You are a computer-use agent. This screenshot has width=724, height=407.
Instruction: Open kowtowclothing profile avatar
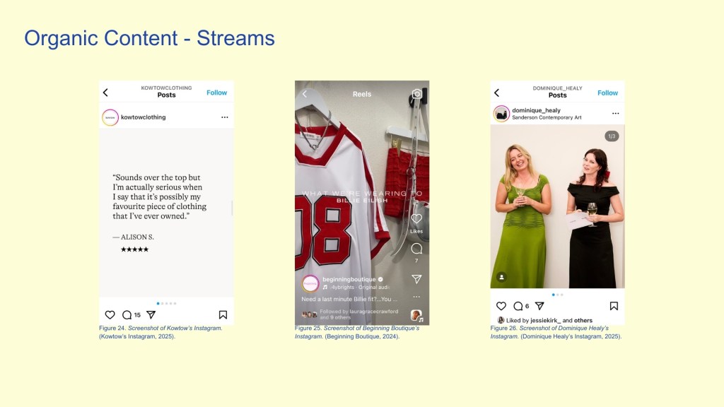tap(110, 117)
